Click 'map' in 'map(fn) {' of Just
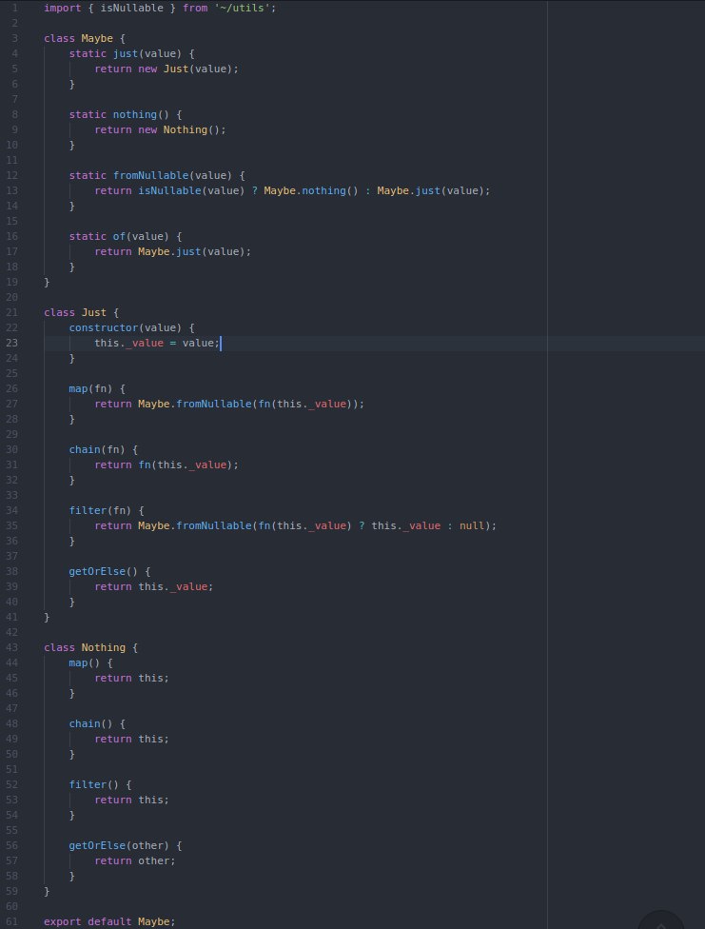 tap(78, 388)
